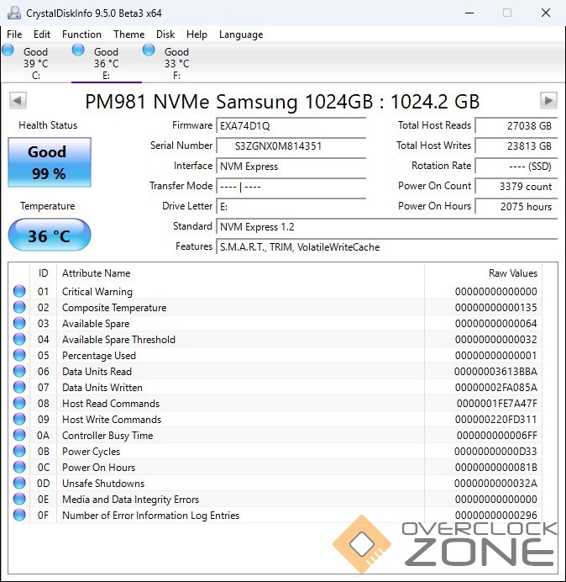Click status icon for Host Read Commands
Viewport: 566px width, 582px height.
19,403
